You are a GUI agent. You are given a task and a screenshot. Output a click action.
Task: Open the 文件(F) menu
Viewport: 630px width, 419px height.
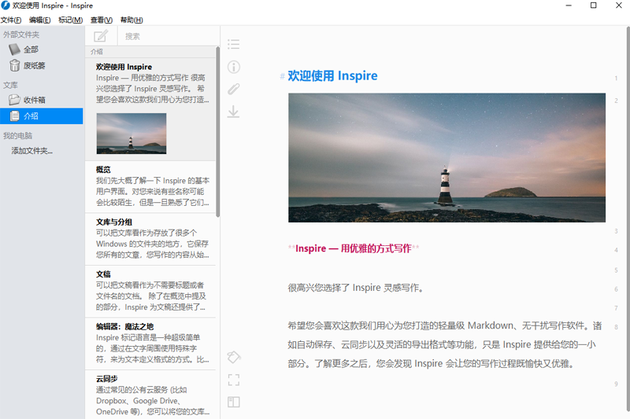pos(11,20)
